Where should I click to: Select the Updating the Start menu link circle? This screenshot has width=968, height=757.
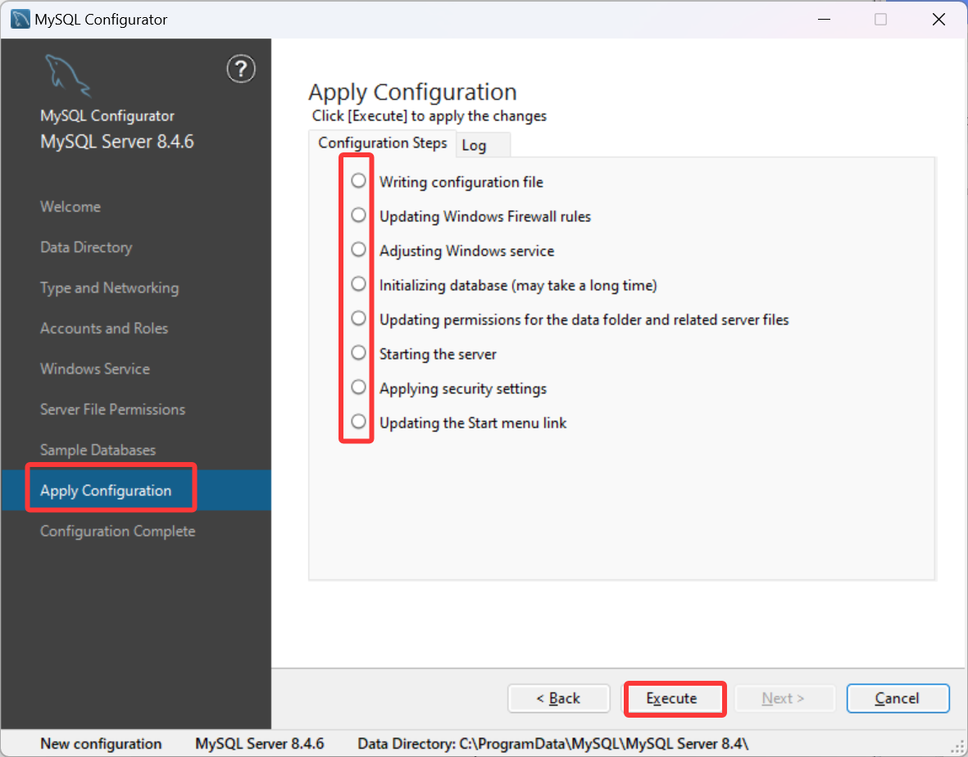coord(358,421)
